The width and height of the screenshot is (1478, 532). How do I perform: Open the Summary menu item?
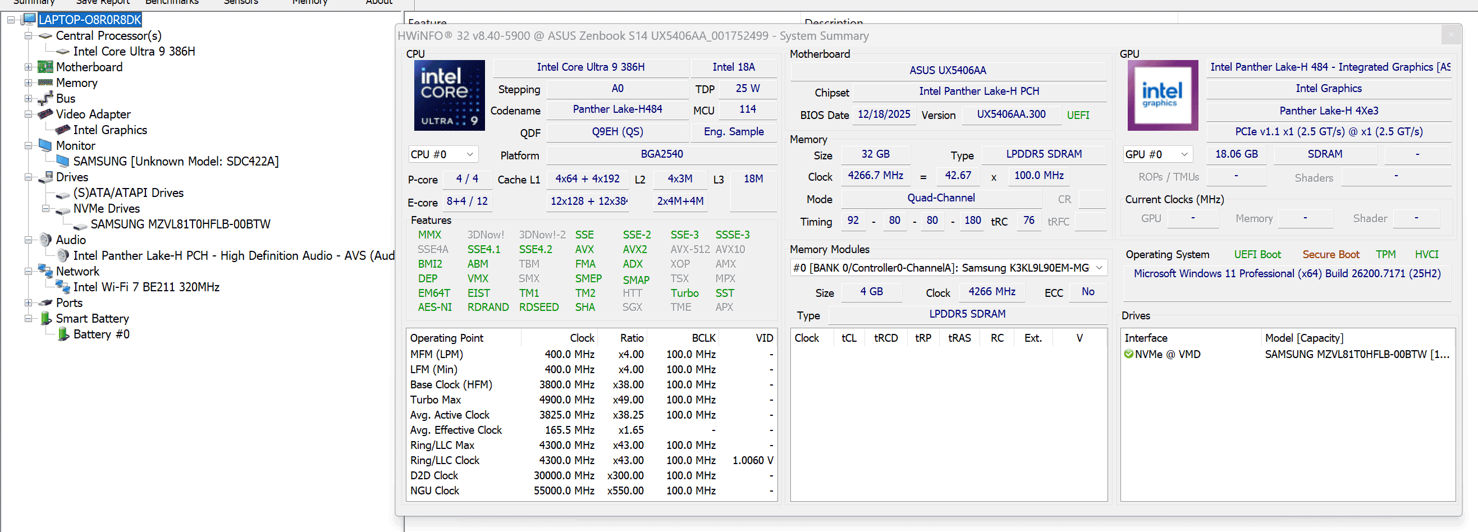click(34, 2)
